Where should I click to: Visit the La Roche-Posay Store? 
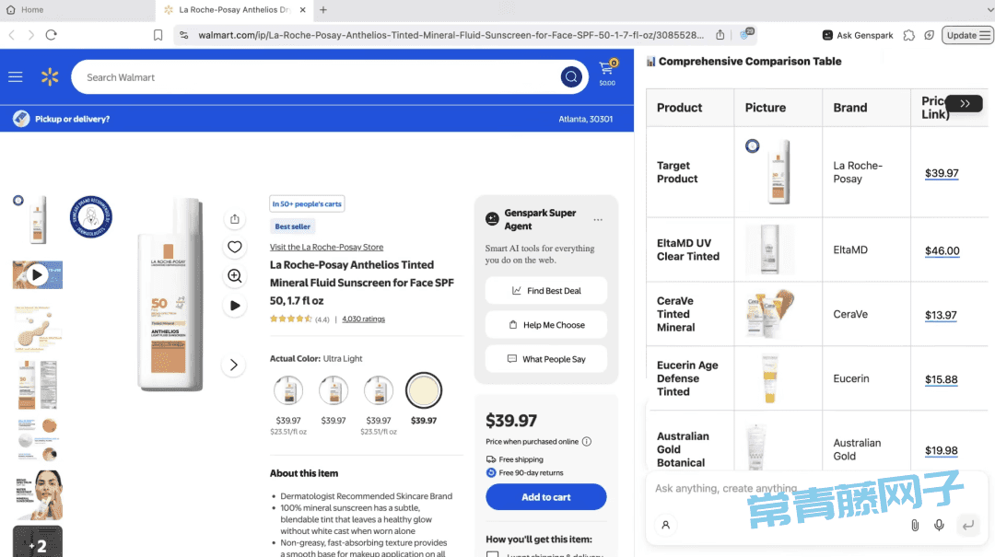pos(326,248)
